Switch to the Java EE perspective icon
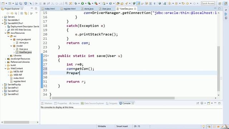 [226, 3]
